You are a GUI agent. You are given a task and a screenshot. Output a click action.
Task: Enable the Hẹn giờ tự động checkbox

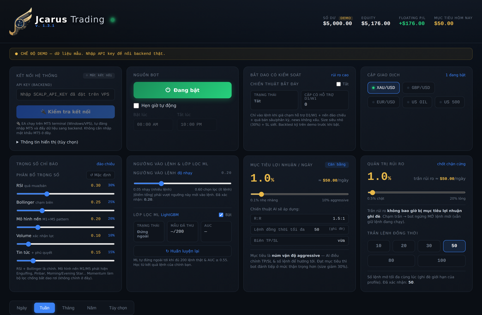pyautogui.click(x=136, y=106)
